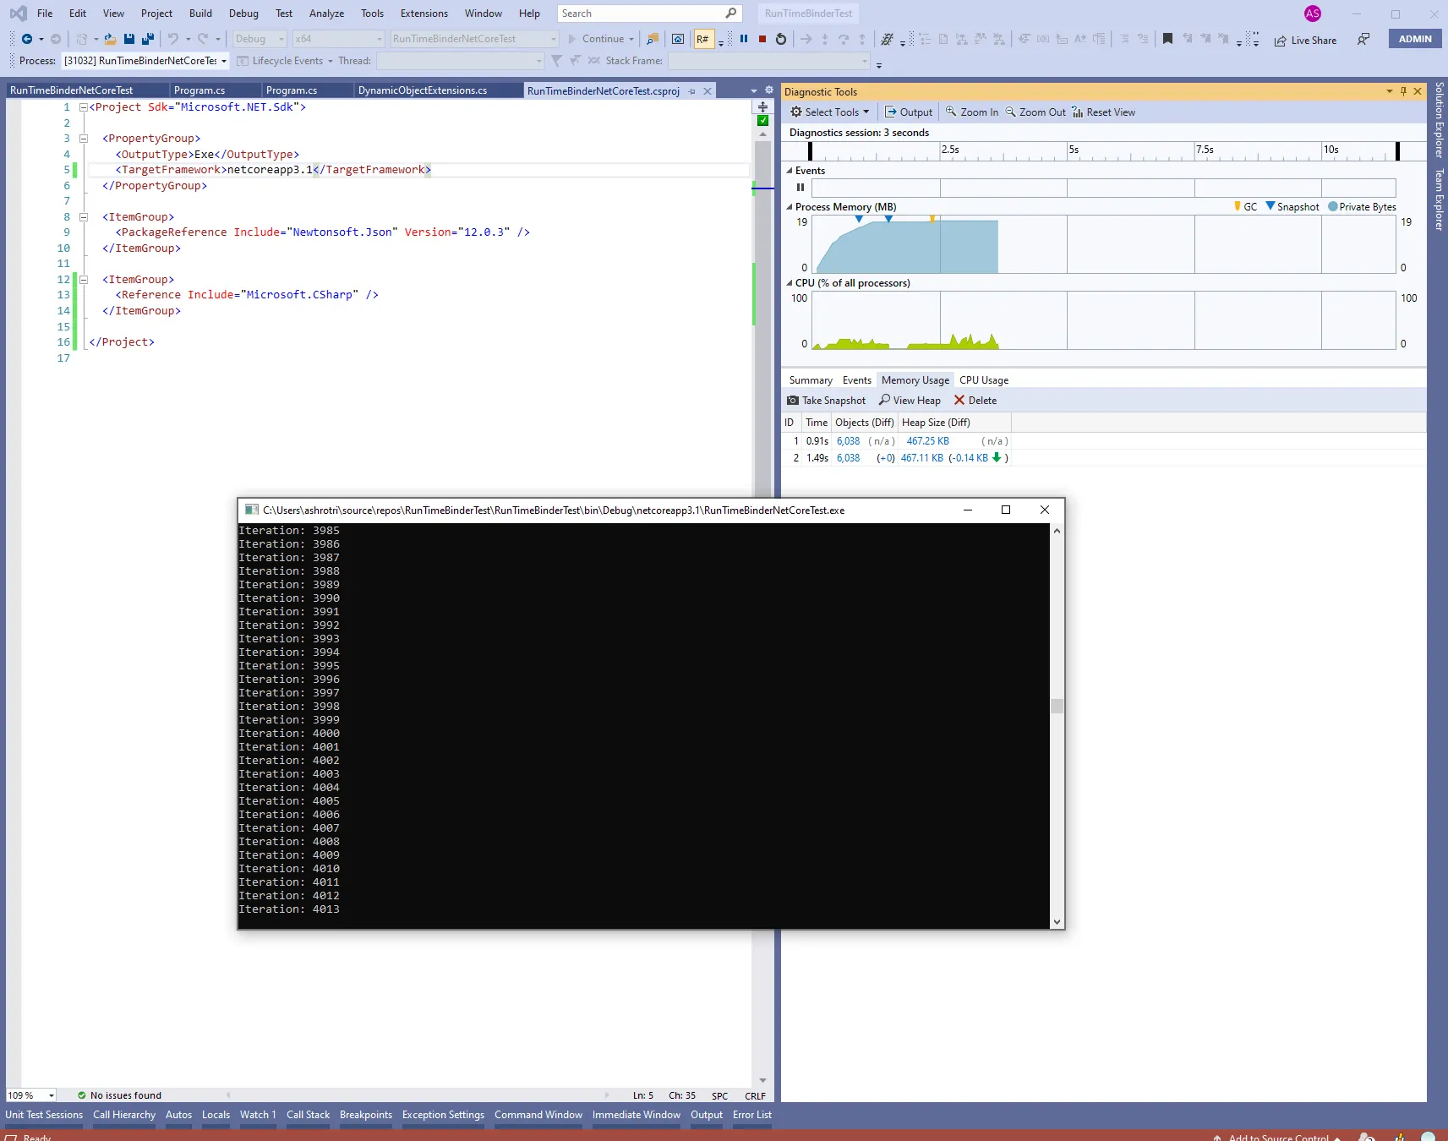
Task: Collapse the Process Memory graph section
Action: pyautogui.click(x=790, y=207)
